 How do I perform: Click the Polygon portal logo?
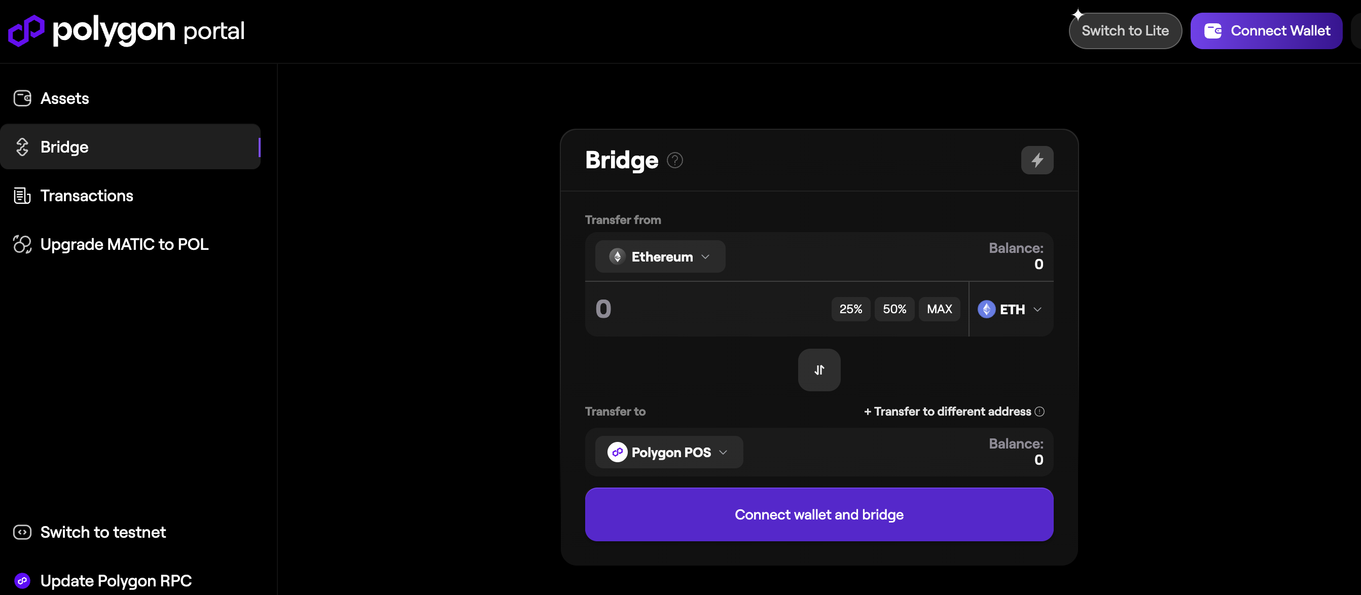point(126,30)
